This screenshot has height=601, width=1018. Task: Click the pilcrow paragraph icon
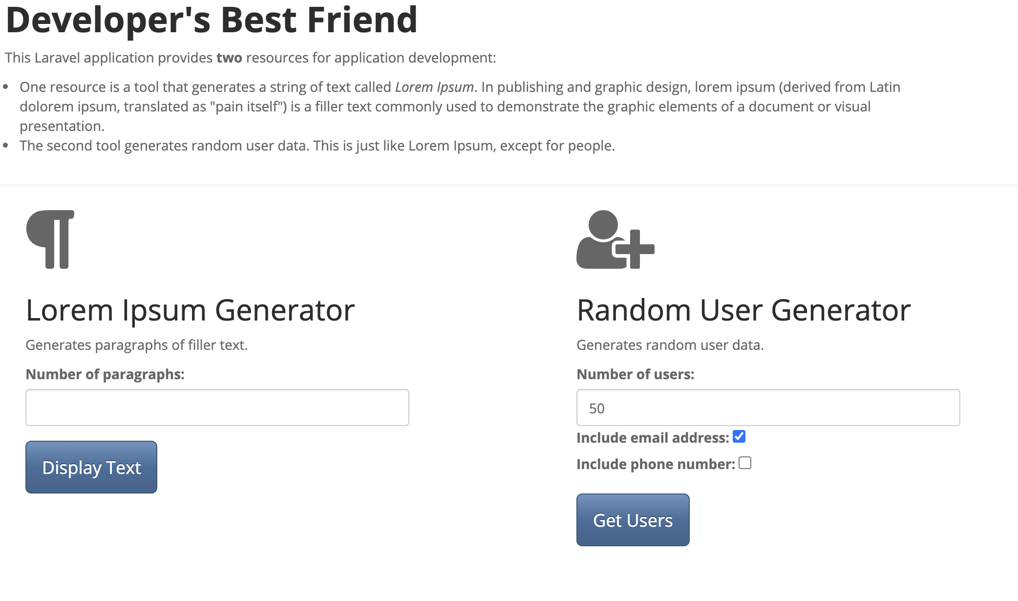click(50, 239)
